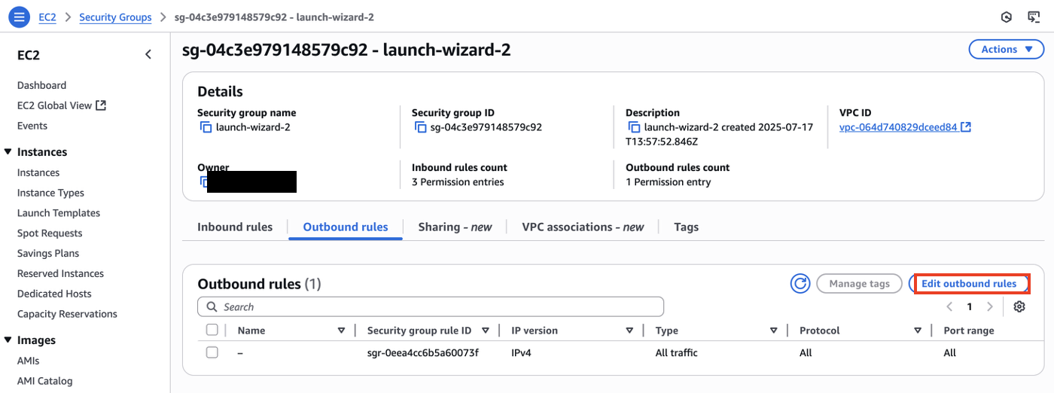Open the Actions dropdown menu
Viewport: 1054px width, 393px height.
1006,50
